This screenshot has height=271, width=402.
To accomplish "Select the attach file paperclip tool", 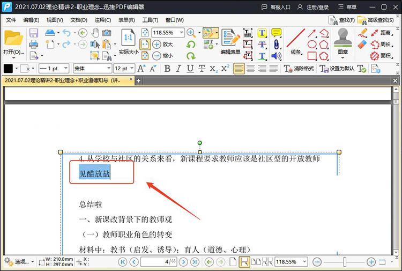I will (277, 45).
